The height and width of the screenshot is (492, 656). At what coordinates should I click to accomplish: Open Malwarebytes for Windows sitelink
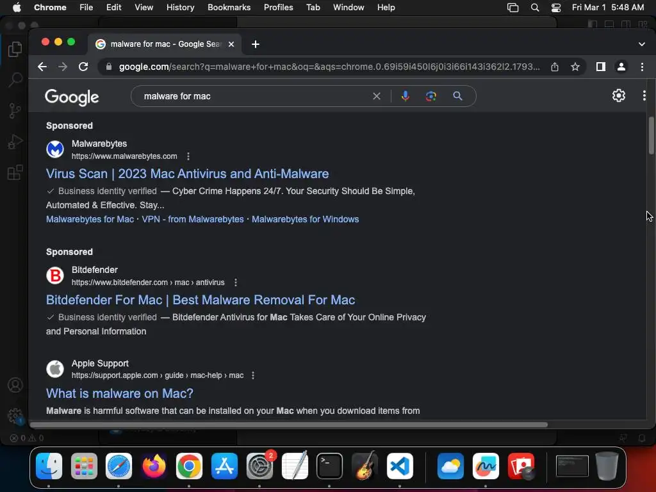(x=305, y=219)
